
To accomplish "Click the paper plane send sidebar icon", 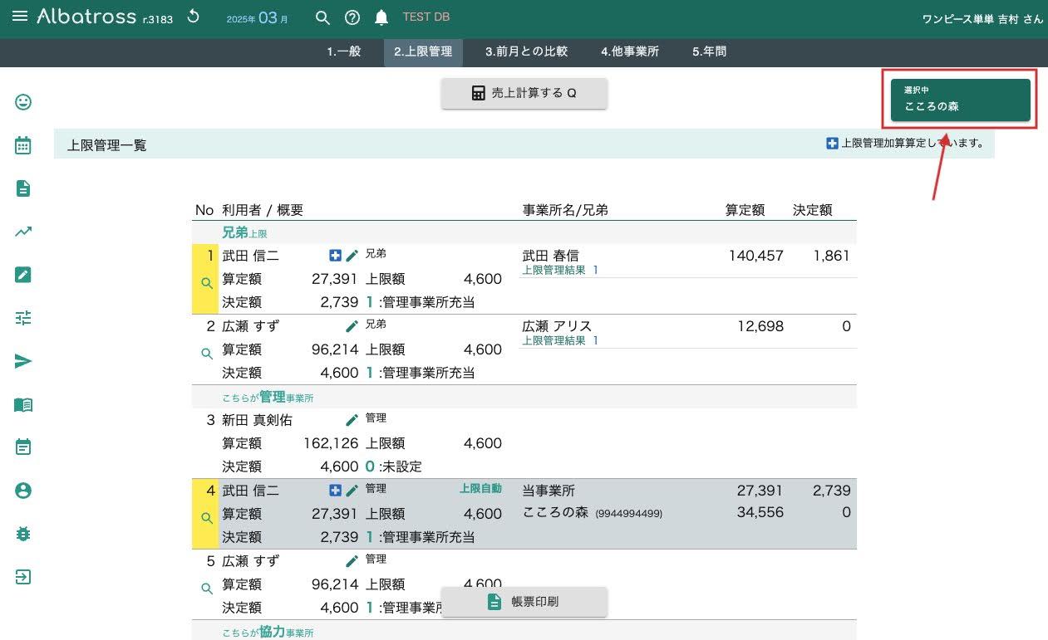I will coord(23,361).
